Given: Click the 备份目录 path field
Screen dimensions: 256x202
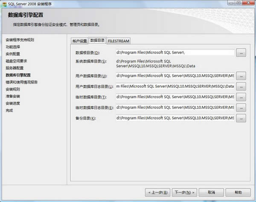Looking at the screenshot, I should point(175,118).
